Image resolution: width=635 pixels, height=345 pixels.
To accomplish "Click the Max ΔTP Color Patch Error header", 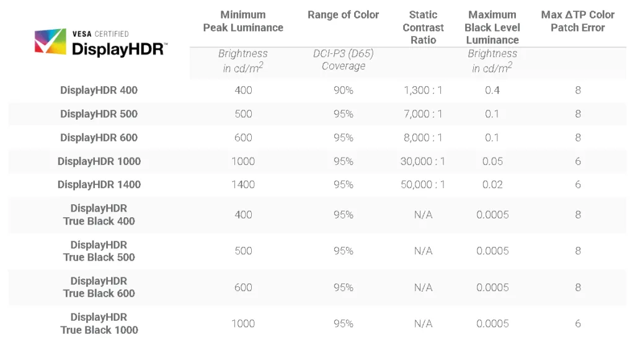I will coord(577,21).
